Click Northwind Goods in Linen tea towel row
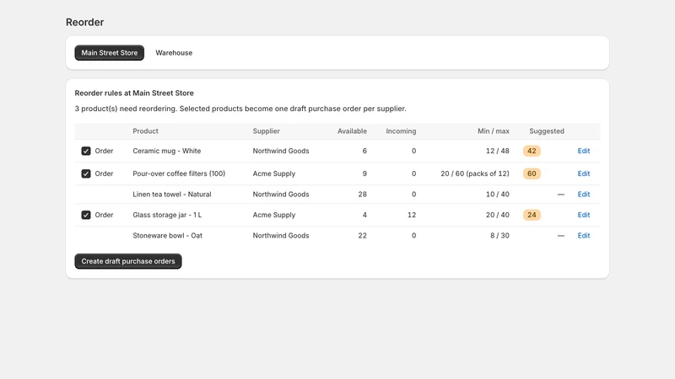The width and height of the screenshot is (675, 379). pyautogui.click(x=281, y=195)
